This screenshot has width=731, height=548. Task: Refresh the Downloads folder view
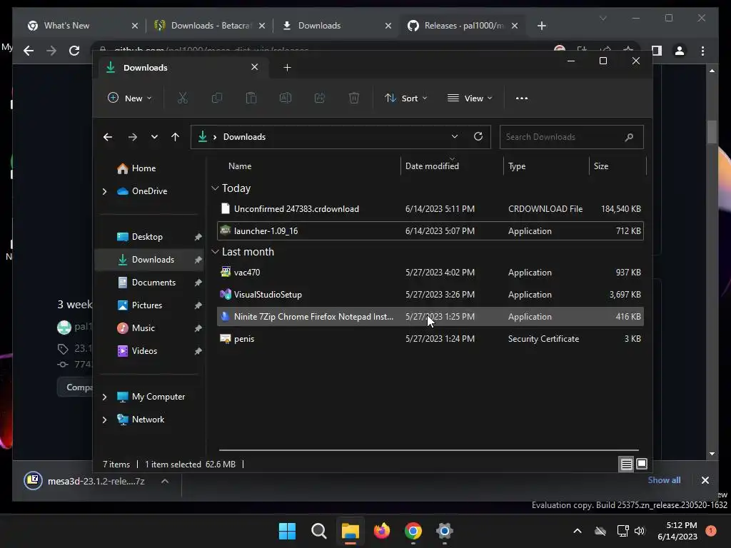[478, 136]
